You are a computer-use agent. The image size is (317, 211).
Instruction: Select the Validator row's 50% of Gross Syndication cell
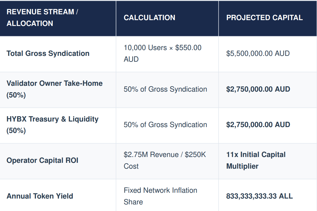coord(165,89)
